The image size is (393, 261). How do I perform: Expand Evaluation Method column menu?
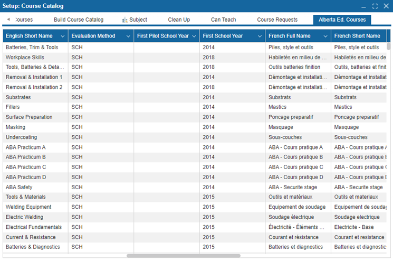tap(128, 36)
